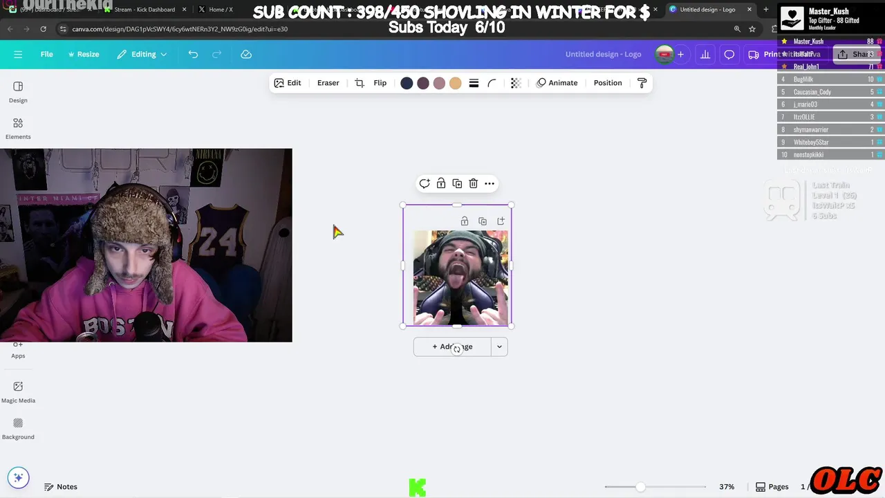Click the browser zoom magnifier icon
Image resolution: width=885 pixels, height=498 pixels.
pyautogui.click(x=737, y=29)
